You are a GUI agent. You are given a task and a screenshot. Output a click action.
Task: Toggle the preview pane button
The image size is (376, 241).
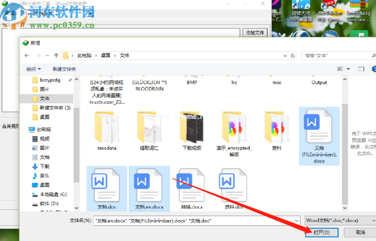click(361, 69)
